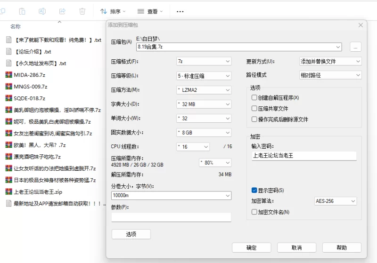Open the 分卷大小 10000m dropdown

171,195
